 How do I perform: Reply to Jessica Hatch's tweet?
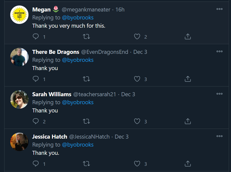coord(36,164)
